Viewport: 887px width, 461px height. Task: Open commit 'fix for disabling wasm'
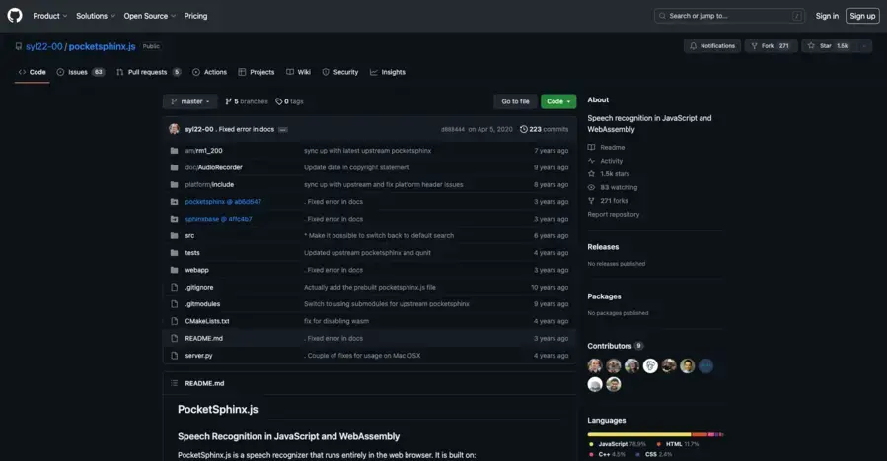[x=336, y=321]
